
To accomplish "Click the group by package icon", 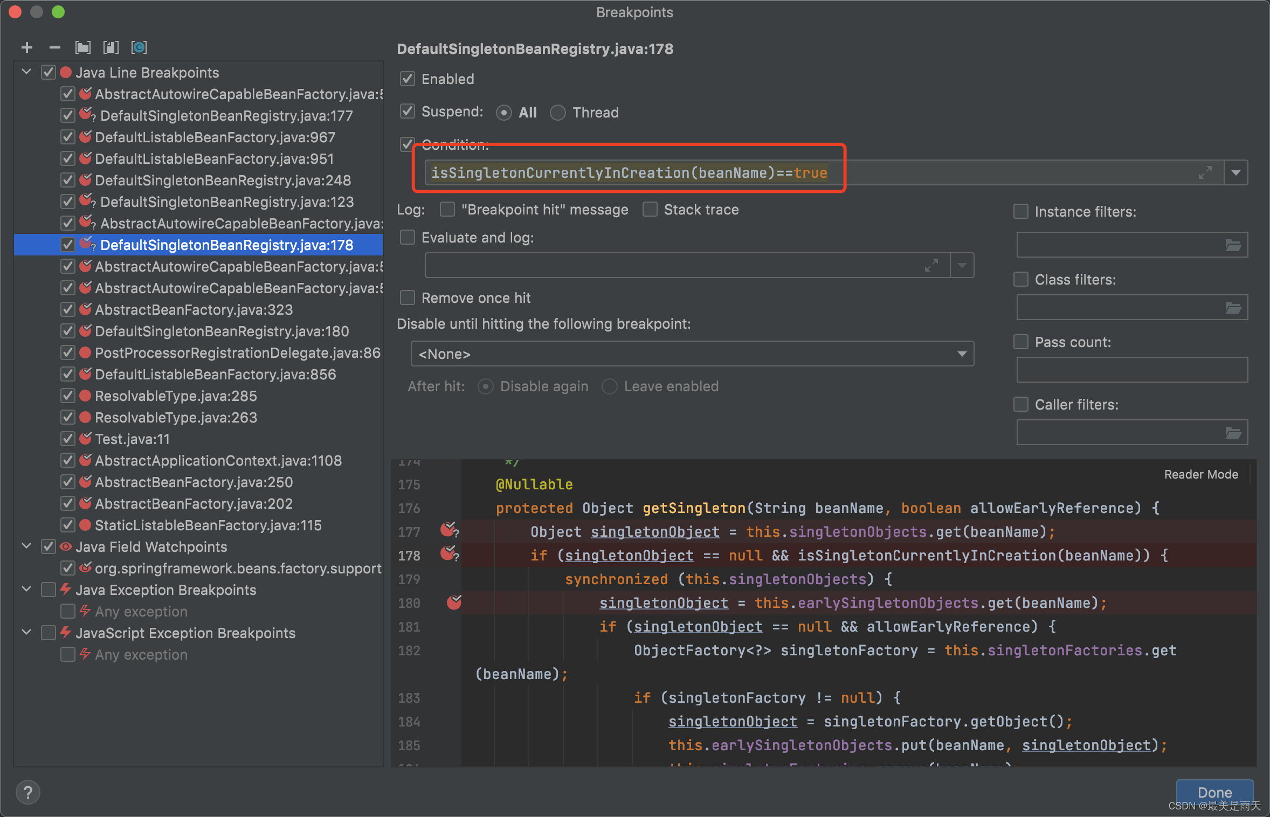I will 83,48.
